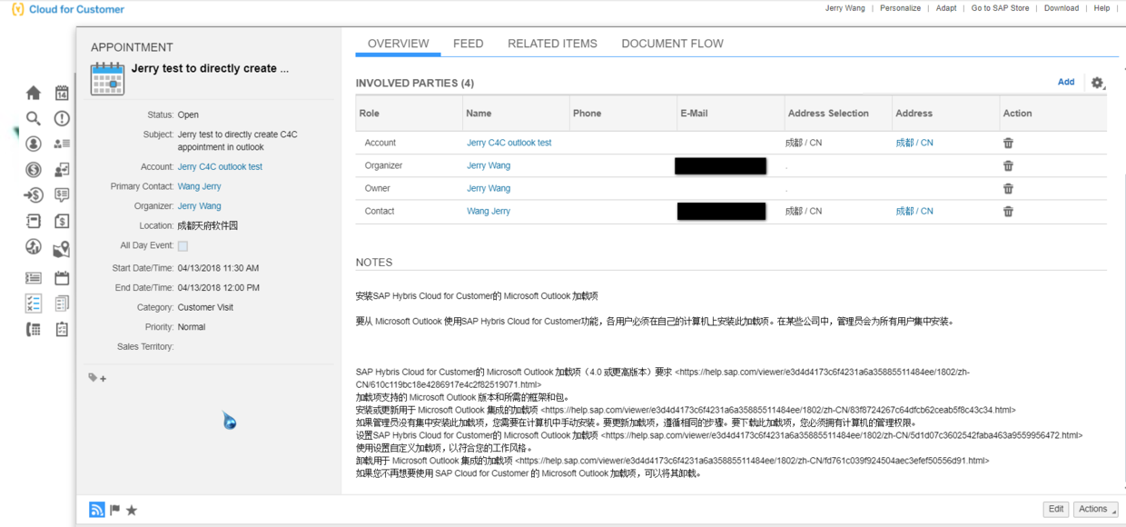Open the contacts list sidebar icon
The image size is (1126, 527).
click(x=62, y=144)
